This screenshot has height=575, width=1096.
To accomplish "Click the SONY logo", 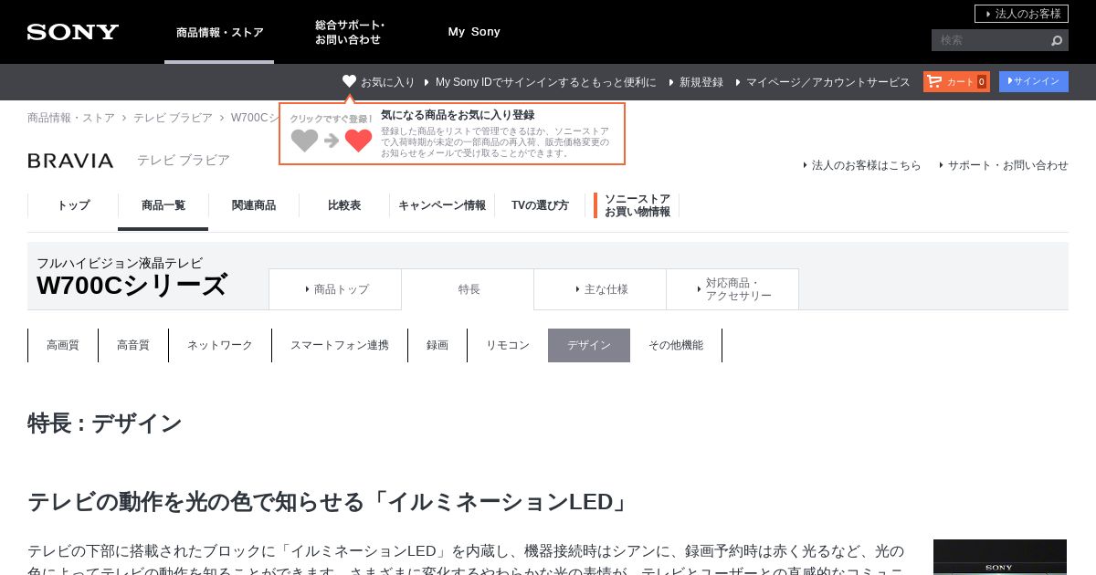I will pos(73,32).
